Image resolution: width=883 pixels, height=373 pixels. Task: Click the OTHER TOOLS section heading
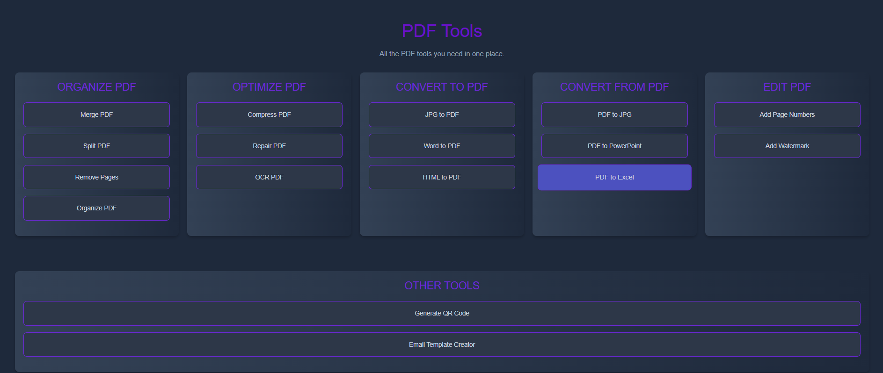442,286
